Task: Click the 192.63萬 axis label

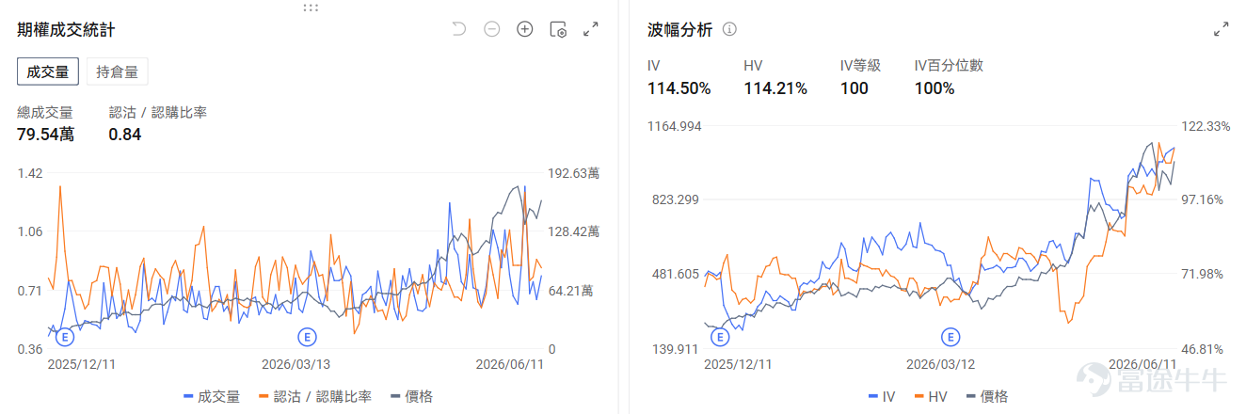Action: point(573,173)
